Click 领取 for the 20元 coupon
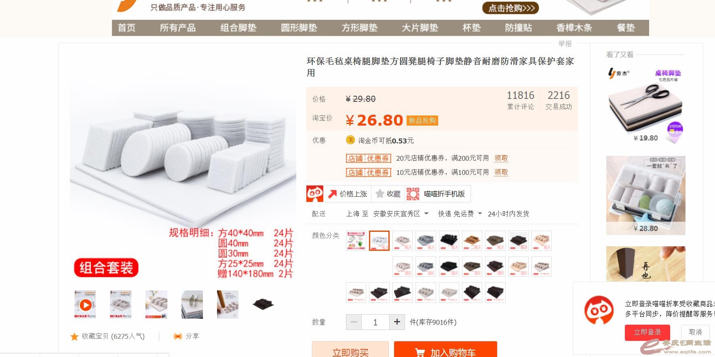Screen dimensions: 715x357 (x=501, y=158)
